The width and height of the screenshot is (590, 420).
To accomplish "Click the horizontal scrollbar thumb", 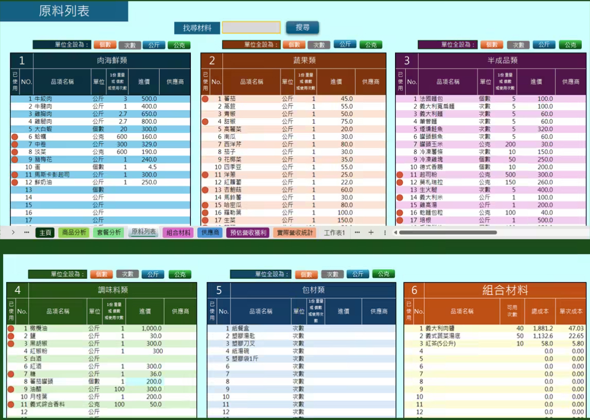I will (x=448, y=233).
